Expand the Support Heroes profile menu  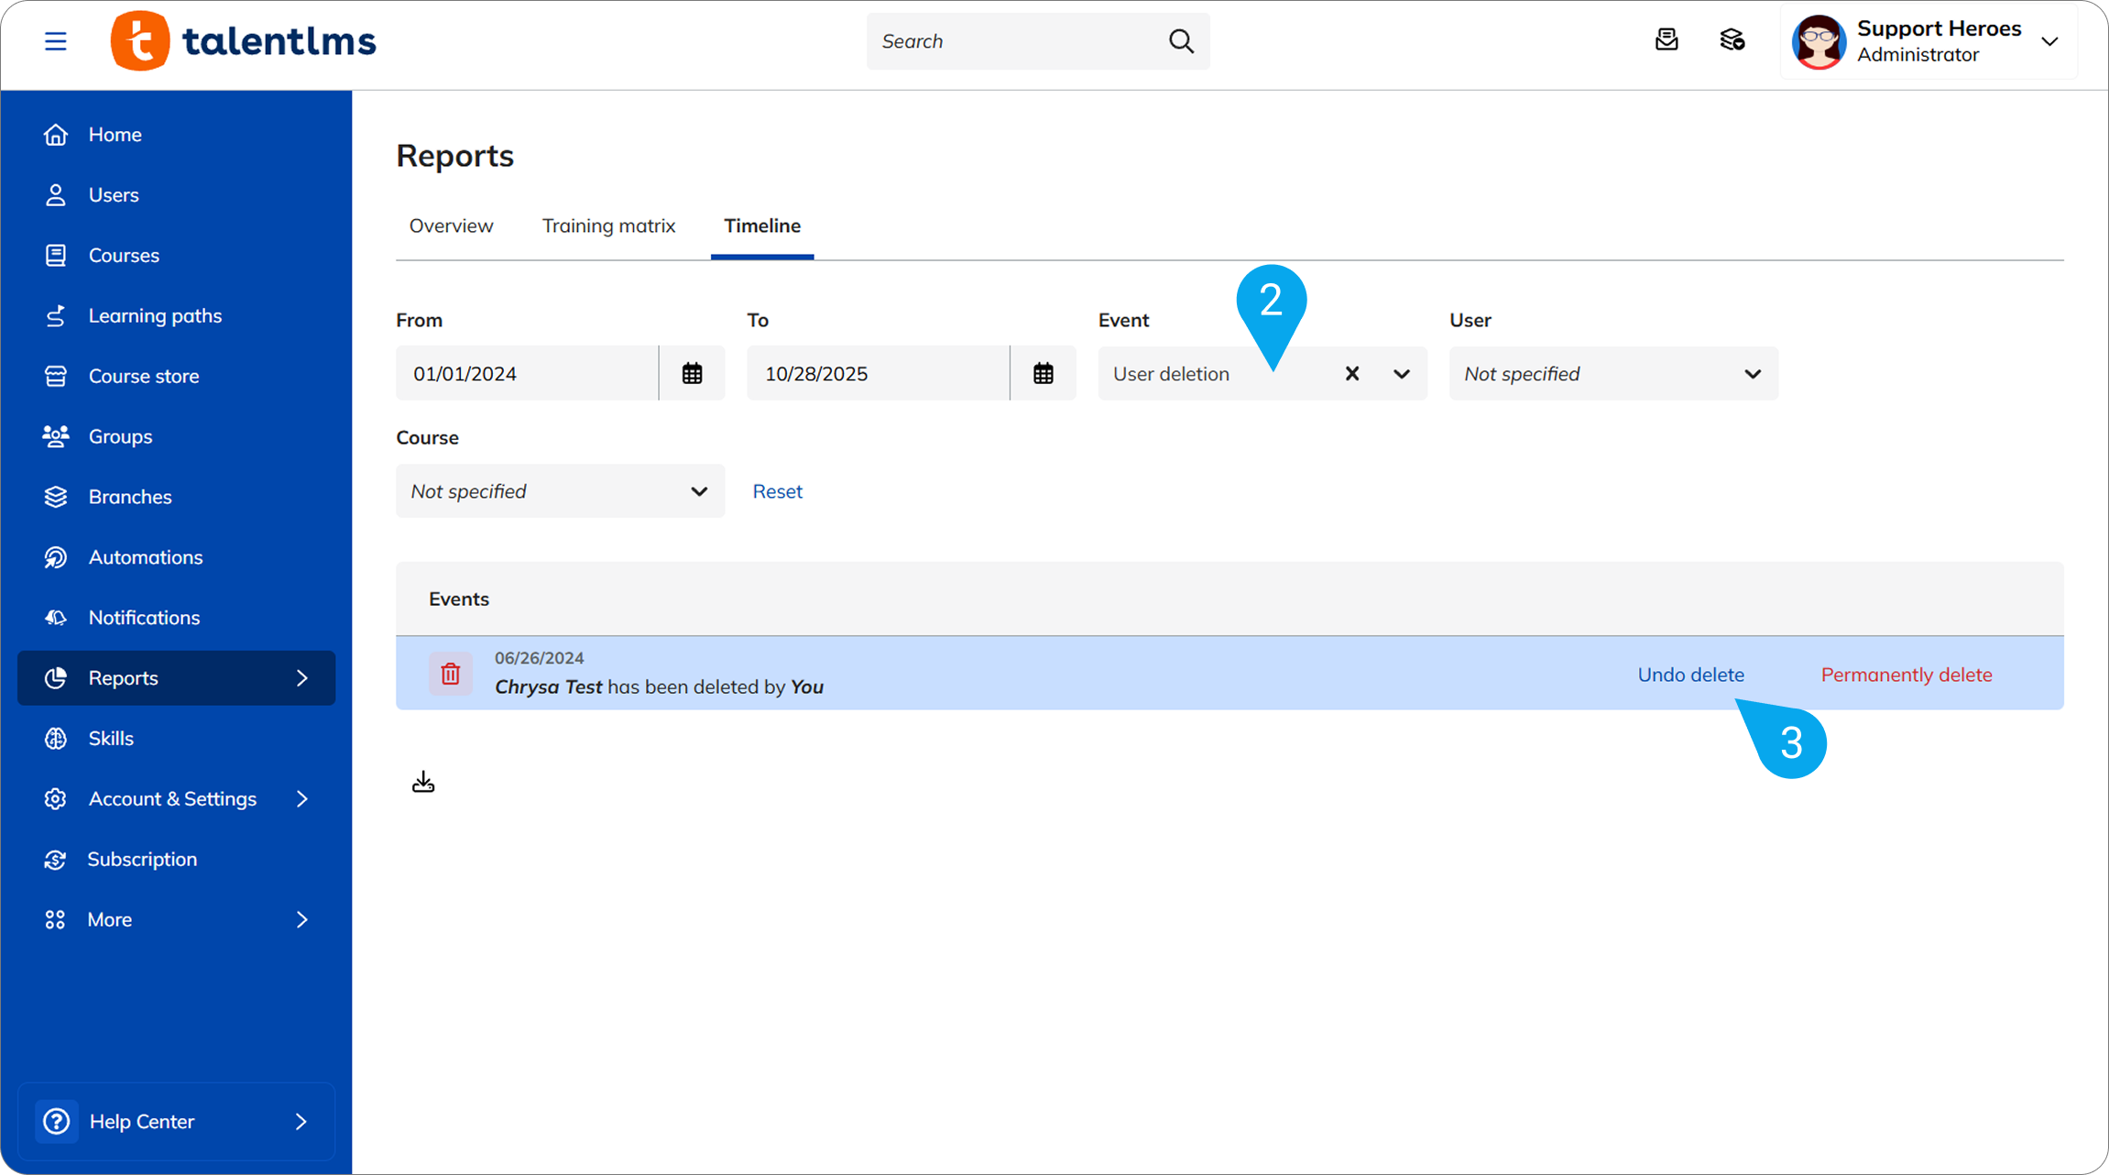click(2049, 41)
